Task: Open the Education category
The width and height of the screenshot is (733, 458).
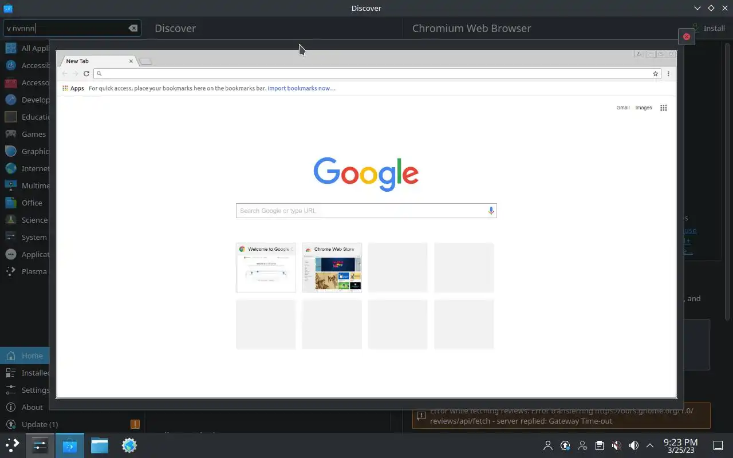Action: click(x=25, y=117)
